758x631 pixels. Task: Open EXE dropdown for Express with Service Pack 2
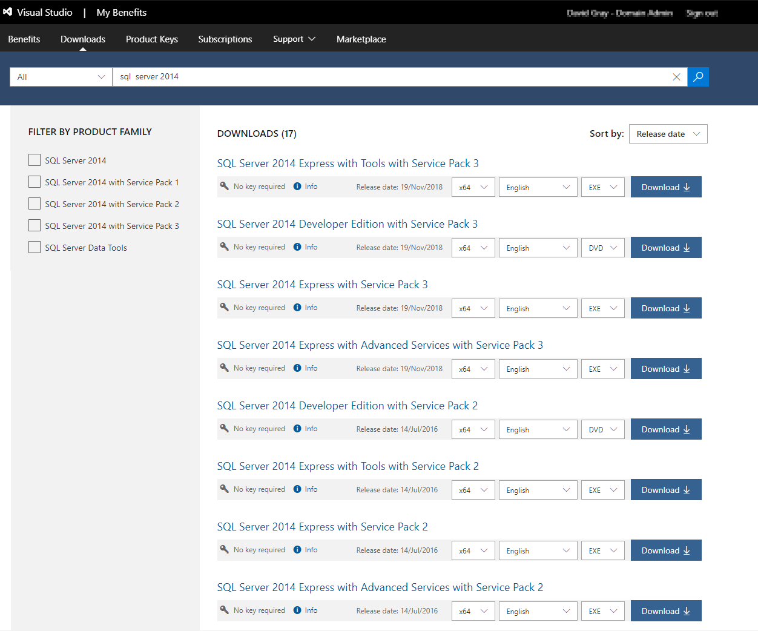click(x=603, y=550)
